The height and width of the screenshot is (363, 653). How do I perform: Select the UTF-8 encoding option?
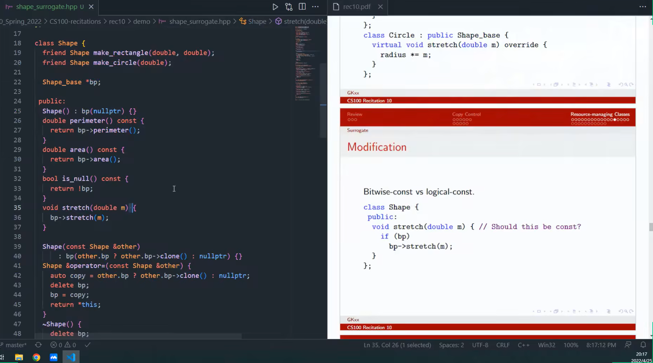(x=480, y=345)
